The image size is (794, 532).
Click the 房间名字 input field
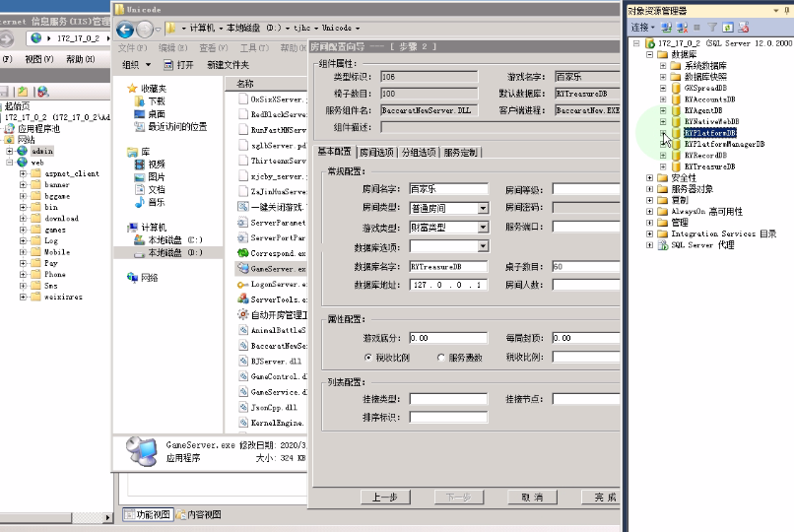tap(448, 189)
